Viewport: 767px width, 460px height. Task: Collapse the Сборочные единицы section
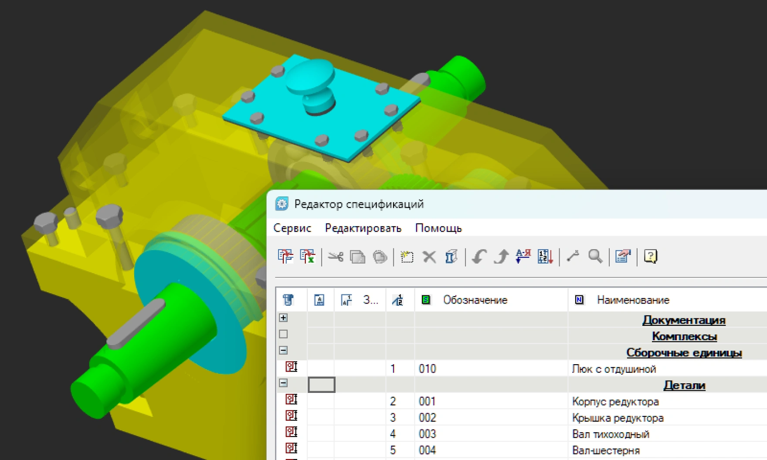[x=283, y=350]
